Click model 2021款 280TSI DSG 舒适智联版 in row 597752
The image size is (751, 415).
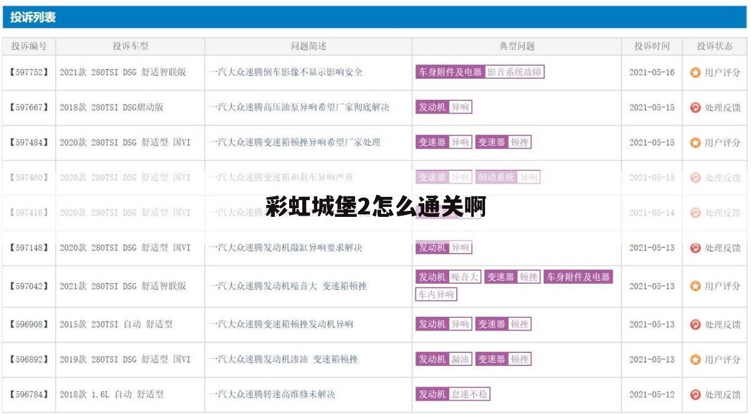123,72
